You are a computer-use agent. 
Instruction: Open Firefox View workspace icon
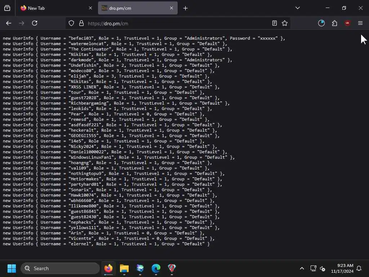coord(7,8)
